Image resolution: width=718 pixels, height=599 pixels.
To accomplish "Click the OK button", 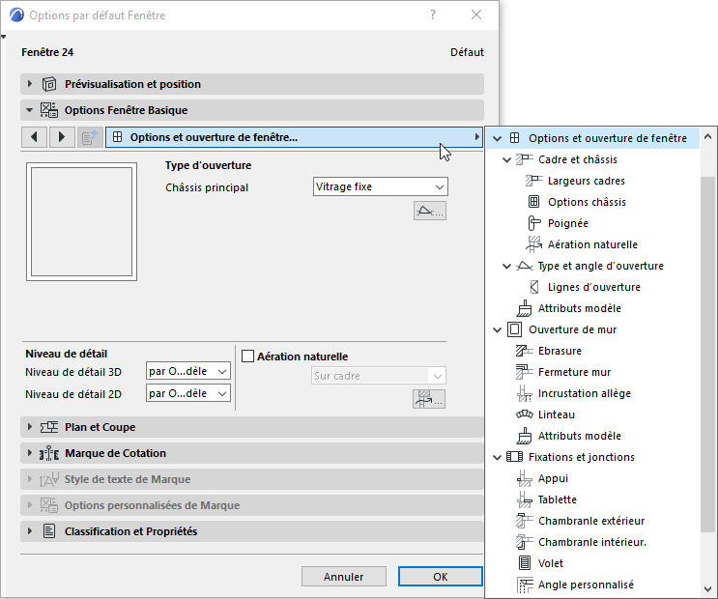I will [441, 577].
